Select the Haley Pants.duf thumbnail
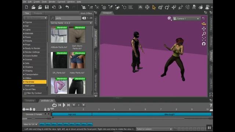The image size is (235, 132). [77, 60]
